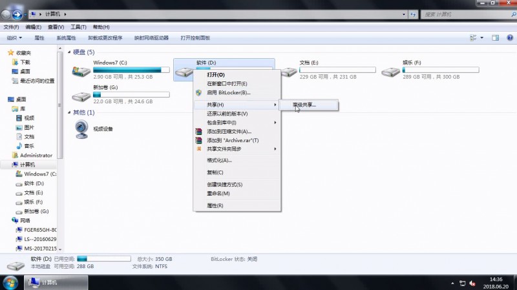Click the change view icon

click(x=473, y=38)
